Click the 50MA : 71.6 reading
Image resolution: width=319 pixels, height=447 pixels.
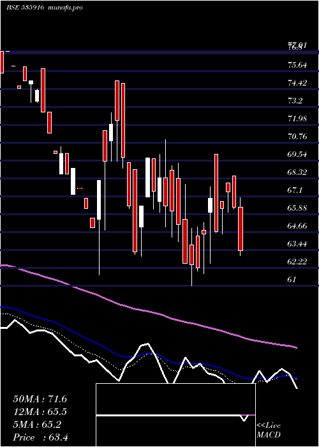point(40,399)
